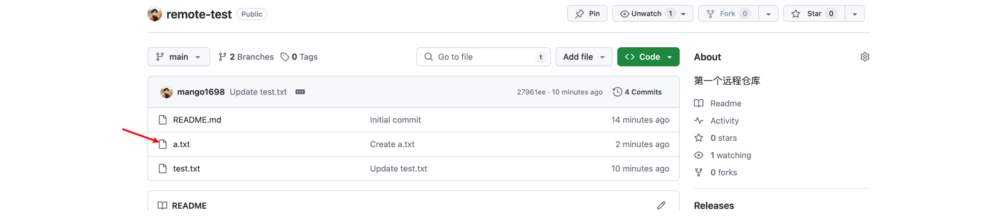This screenshot has width=987, height=220.
Task: Open the green Code dropdown
Action: pos(648,57)
